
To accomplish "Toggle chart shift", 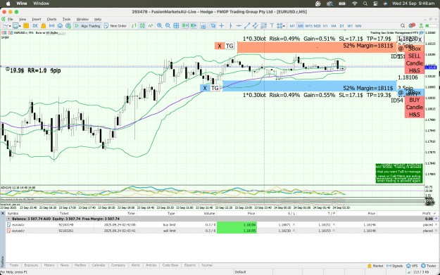I will tap(194, 26).
